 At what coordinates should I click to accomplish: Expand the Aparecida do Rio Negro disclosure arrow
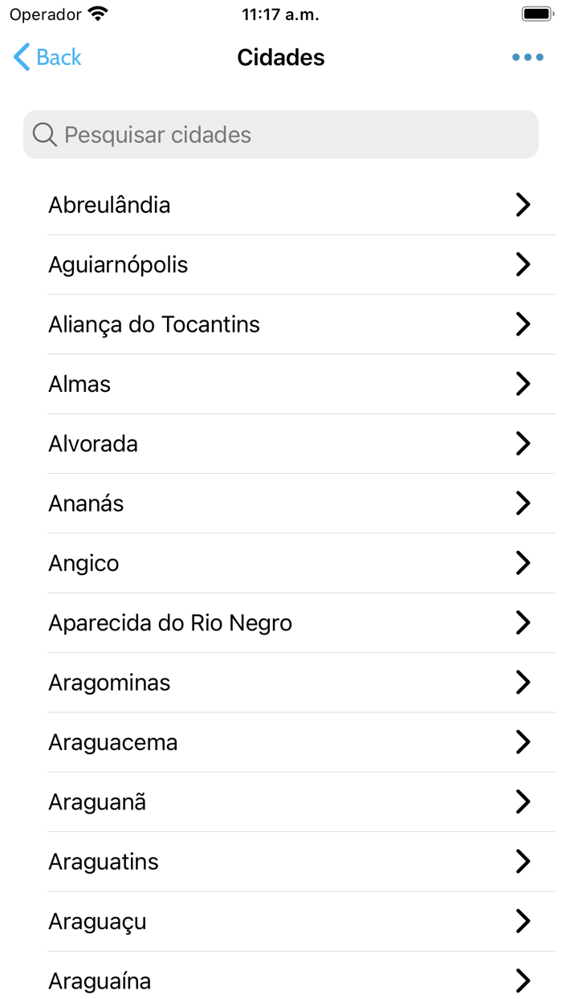(x=523, y=622)
